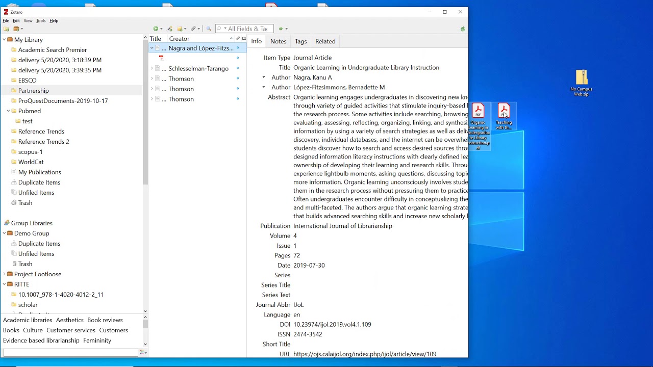Open the article URL link

click(365, 354)
